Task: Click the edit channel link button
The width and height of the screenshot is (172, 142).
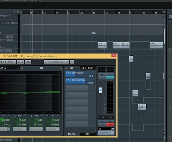Action: (x=28, y=62)
